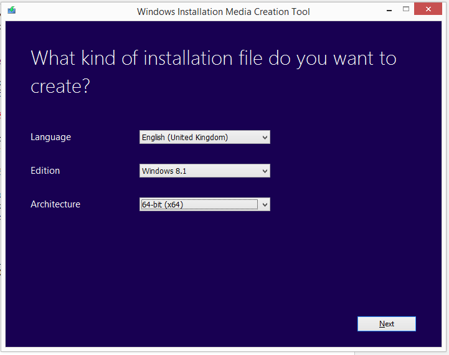This screenshot has width=449, height=355.
Task: Expand the Architecture combo box
Action: tap(204, 204)
